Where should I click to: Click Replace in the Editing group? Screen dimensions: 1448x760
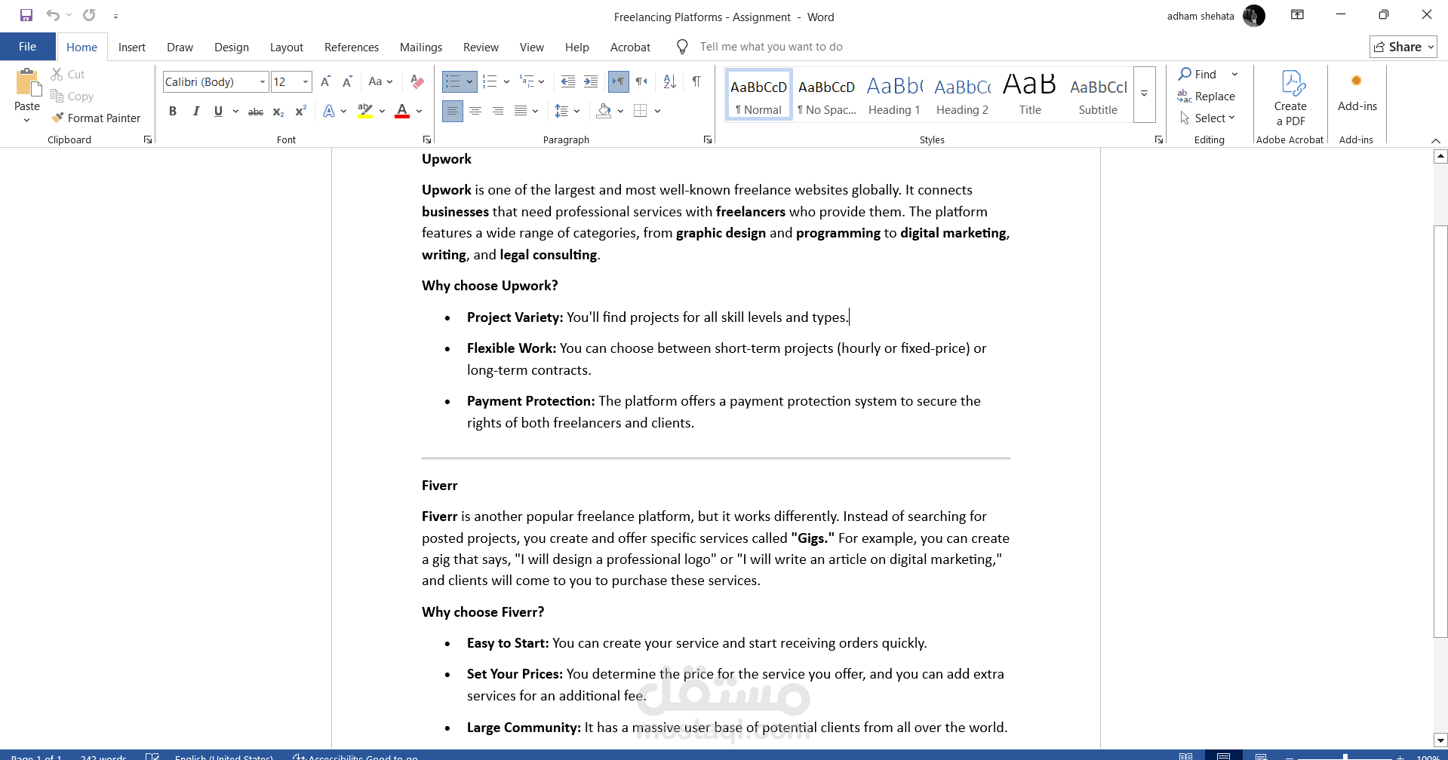click(x=1207, y=96)
